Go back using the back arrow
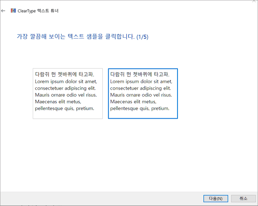Viewport: 258px width, 206px height. (x=3, y=11)
